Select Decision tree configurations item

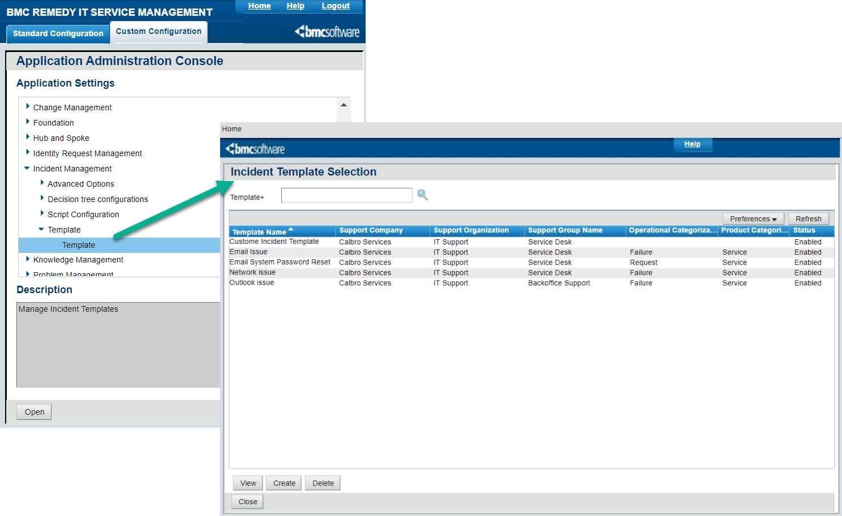click(98, 199)
